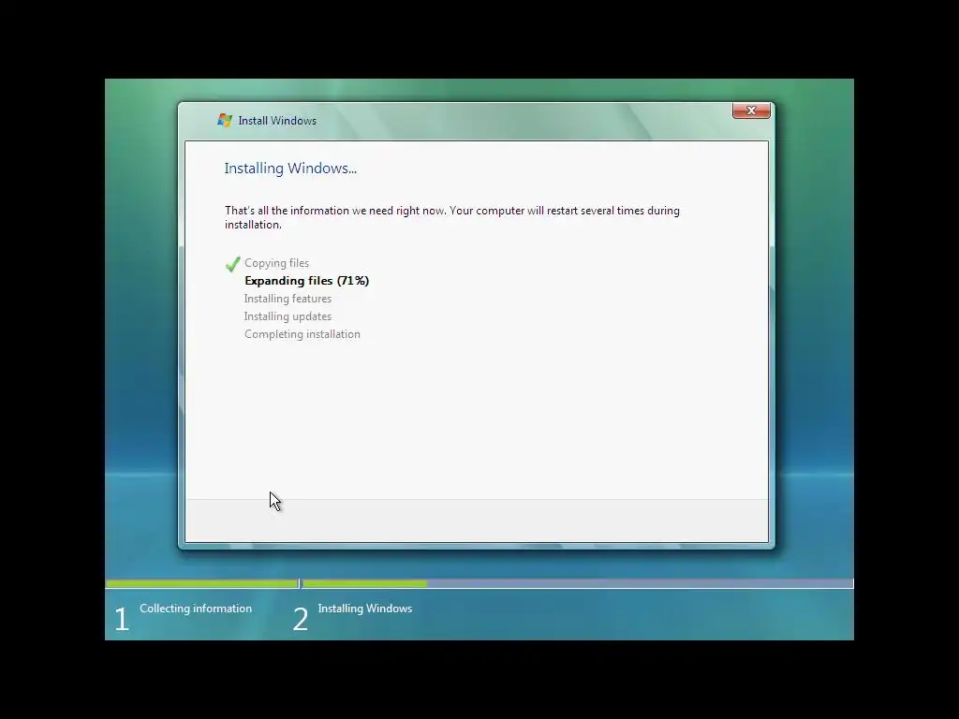This screenshot has width=959, height=719.
Task: Click the 'That's all the information' message
Action: click(x=452, y=217)
